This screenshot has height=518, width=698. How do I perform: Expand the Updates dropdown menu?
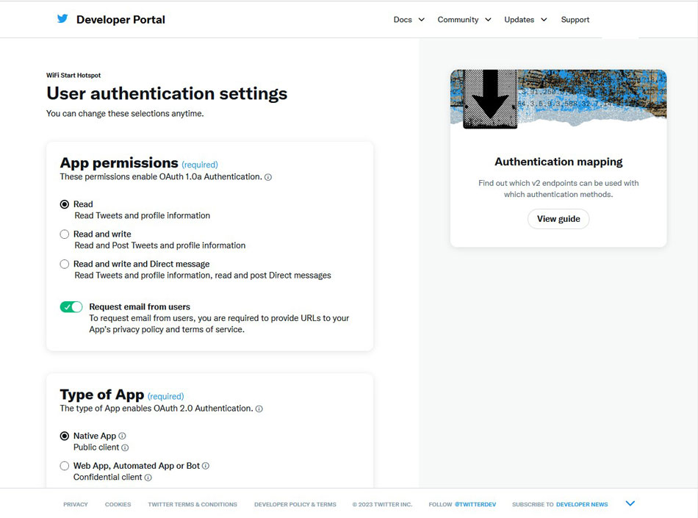[525, 20]
